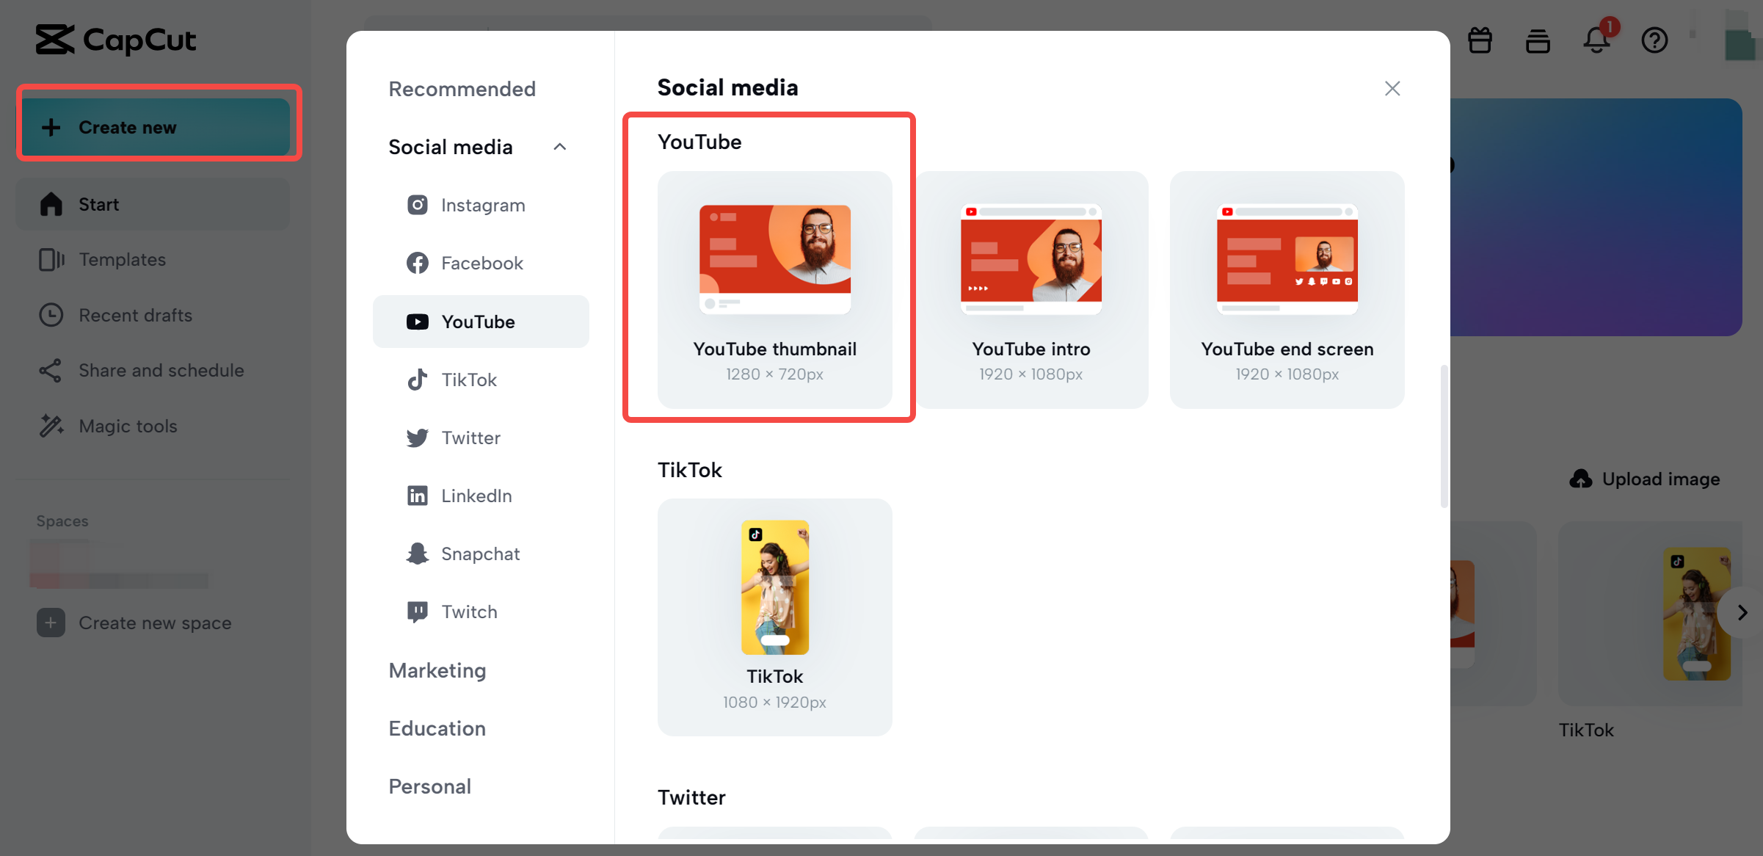
Task: Select the Recommended category
Action: click(x=462, y=89)
